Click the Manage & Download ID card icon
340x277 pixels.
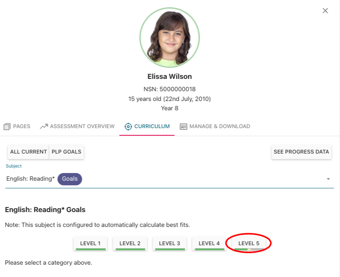183,126
